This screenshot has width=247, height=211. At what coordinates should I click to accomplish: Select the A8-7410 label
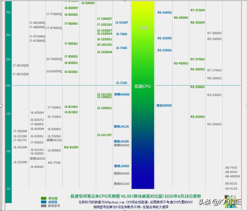point(231,167)
